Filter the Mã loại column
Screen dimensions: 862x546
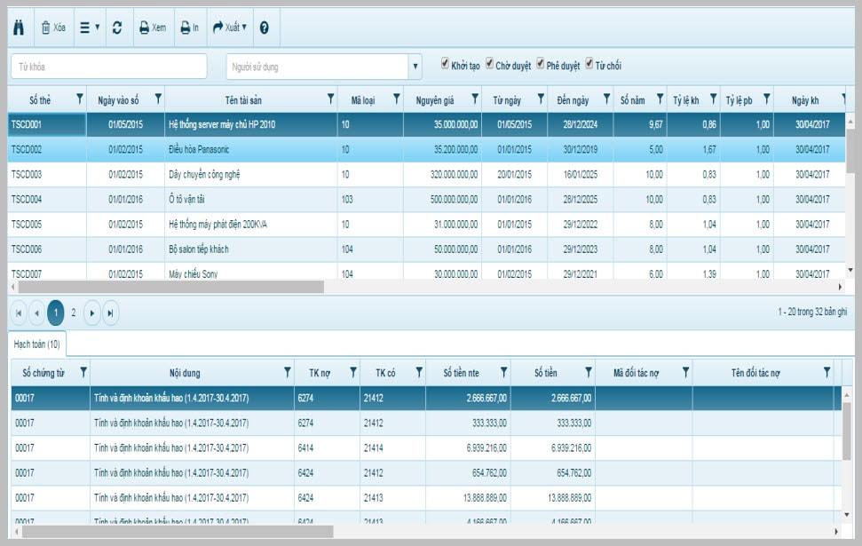(396, 99)
